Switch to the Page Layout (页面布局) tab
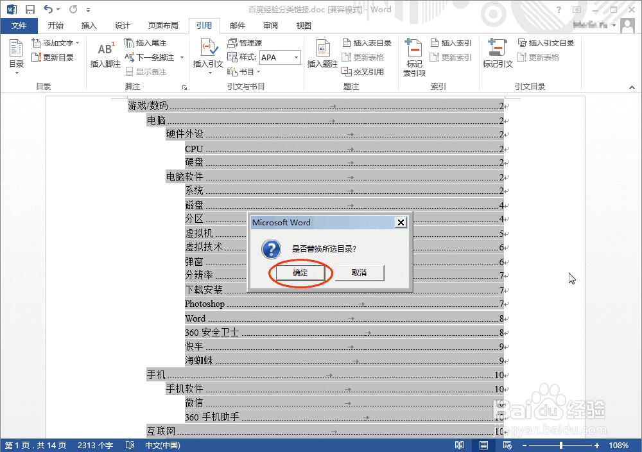Screen dimensions: 642x452 point(163,26)
